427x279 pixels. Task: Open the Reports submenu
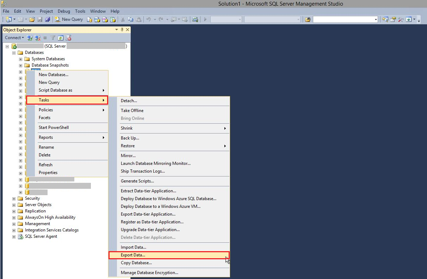coord(67,137)
